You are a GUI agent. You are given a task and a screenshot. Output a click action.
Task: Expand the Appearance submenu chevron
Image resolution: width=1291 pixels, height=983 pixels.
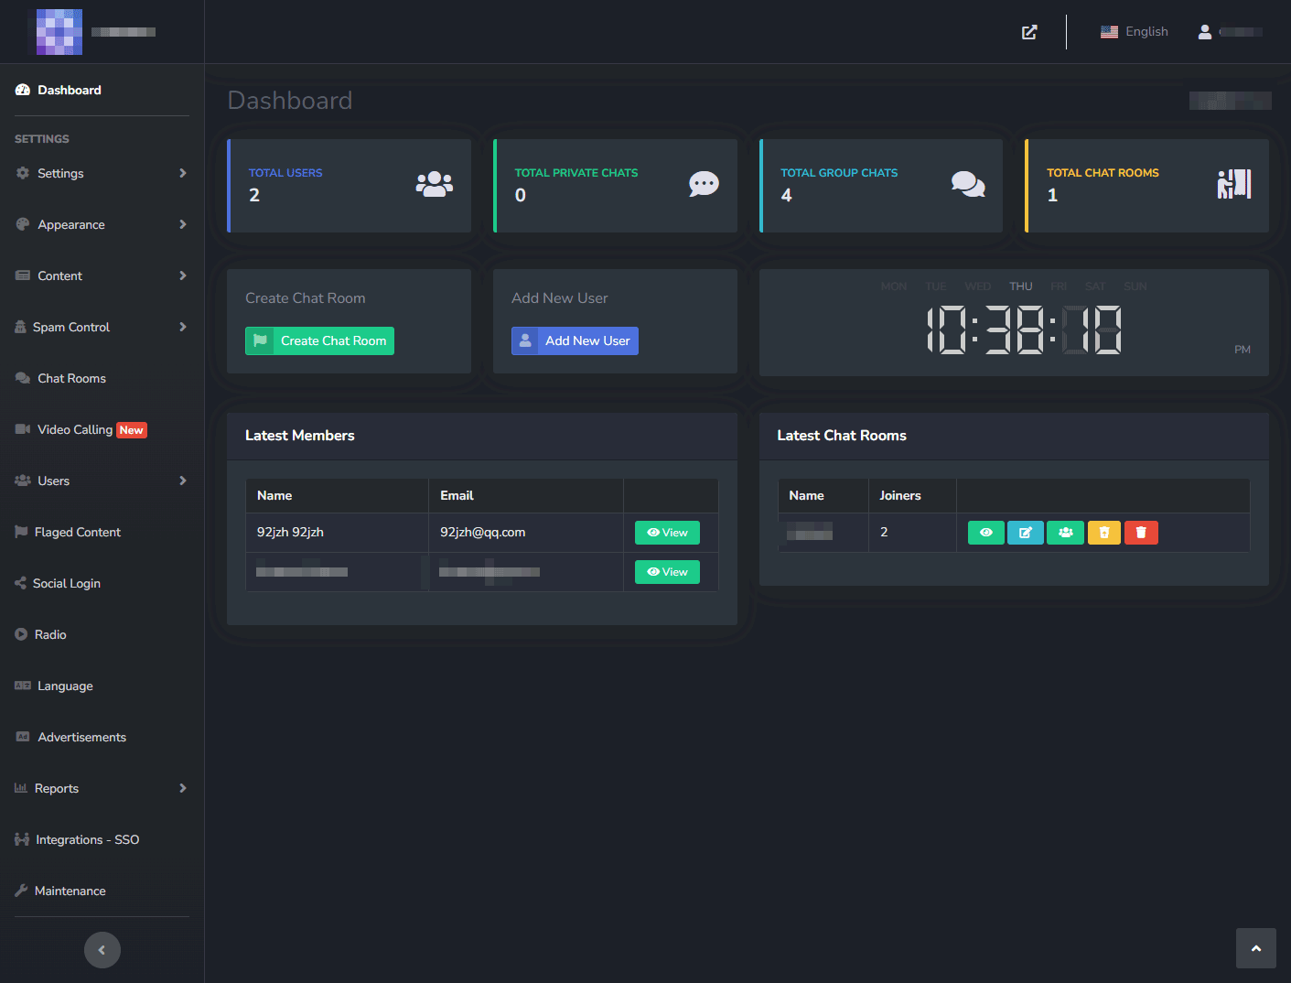coord(183,224)
